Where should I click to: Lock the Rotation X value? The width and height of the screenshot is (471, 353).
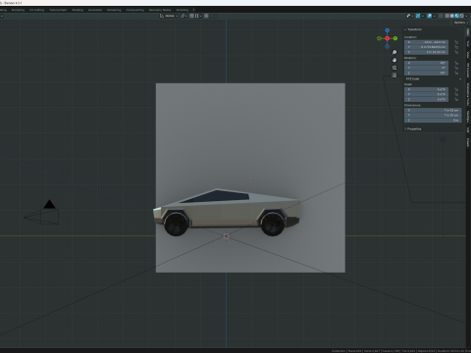coord(456,63)
